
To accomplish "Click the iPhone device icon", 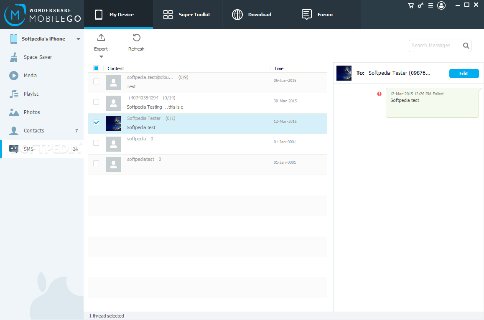I will [x=13, y=39].
